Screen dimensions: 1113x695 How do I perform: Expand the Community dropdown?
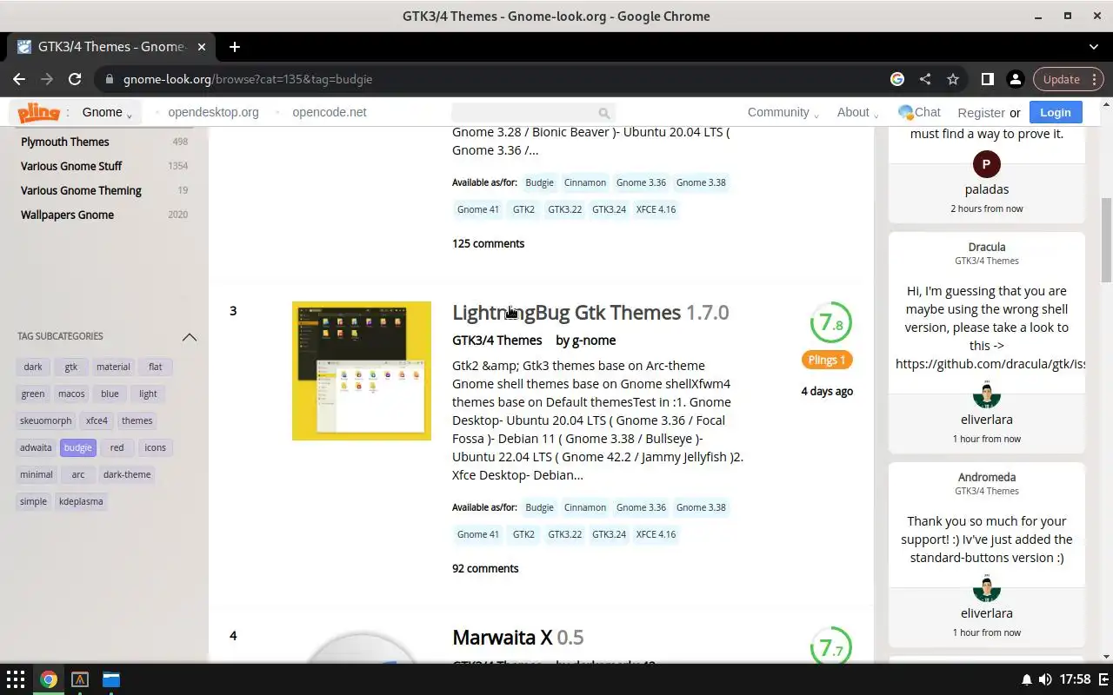click(x=783, y=112)
